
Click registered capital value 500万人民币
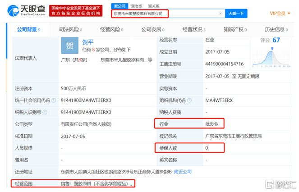coord(74,88)
